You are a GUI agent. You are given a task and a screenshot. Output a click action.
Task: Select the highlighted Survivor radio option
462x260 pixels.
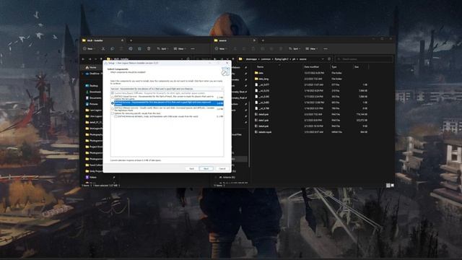pyautogui.click(x=113, y=103)
